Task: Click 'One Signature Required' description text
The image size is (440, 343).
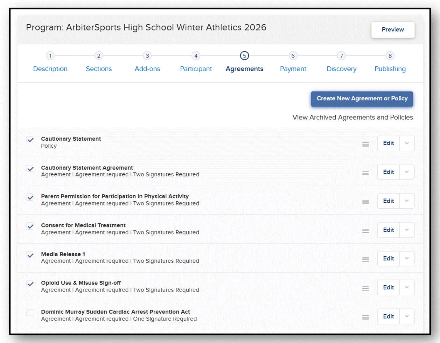Action: click(165, 319)
